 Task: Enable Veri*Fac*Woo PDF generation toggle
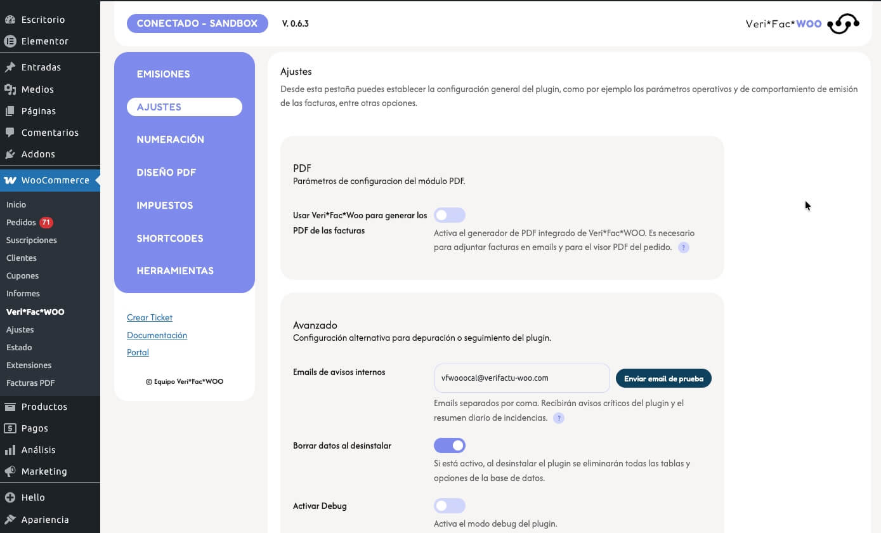[x=450, y=215]
